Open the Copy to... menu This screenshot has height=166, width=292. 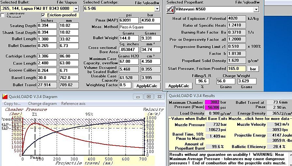pos(12,104)
